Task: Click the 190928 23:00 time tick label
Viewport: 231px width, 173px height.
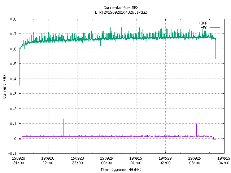Action: (x=77, y=161)
